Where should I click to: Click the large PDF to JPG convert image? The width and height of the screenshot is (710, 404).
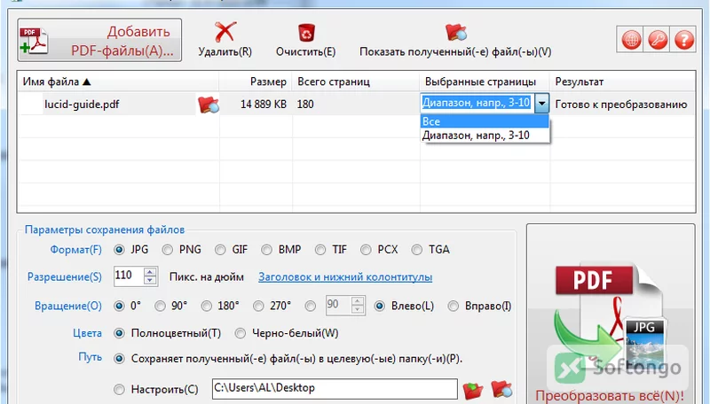point(610,316)
